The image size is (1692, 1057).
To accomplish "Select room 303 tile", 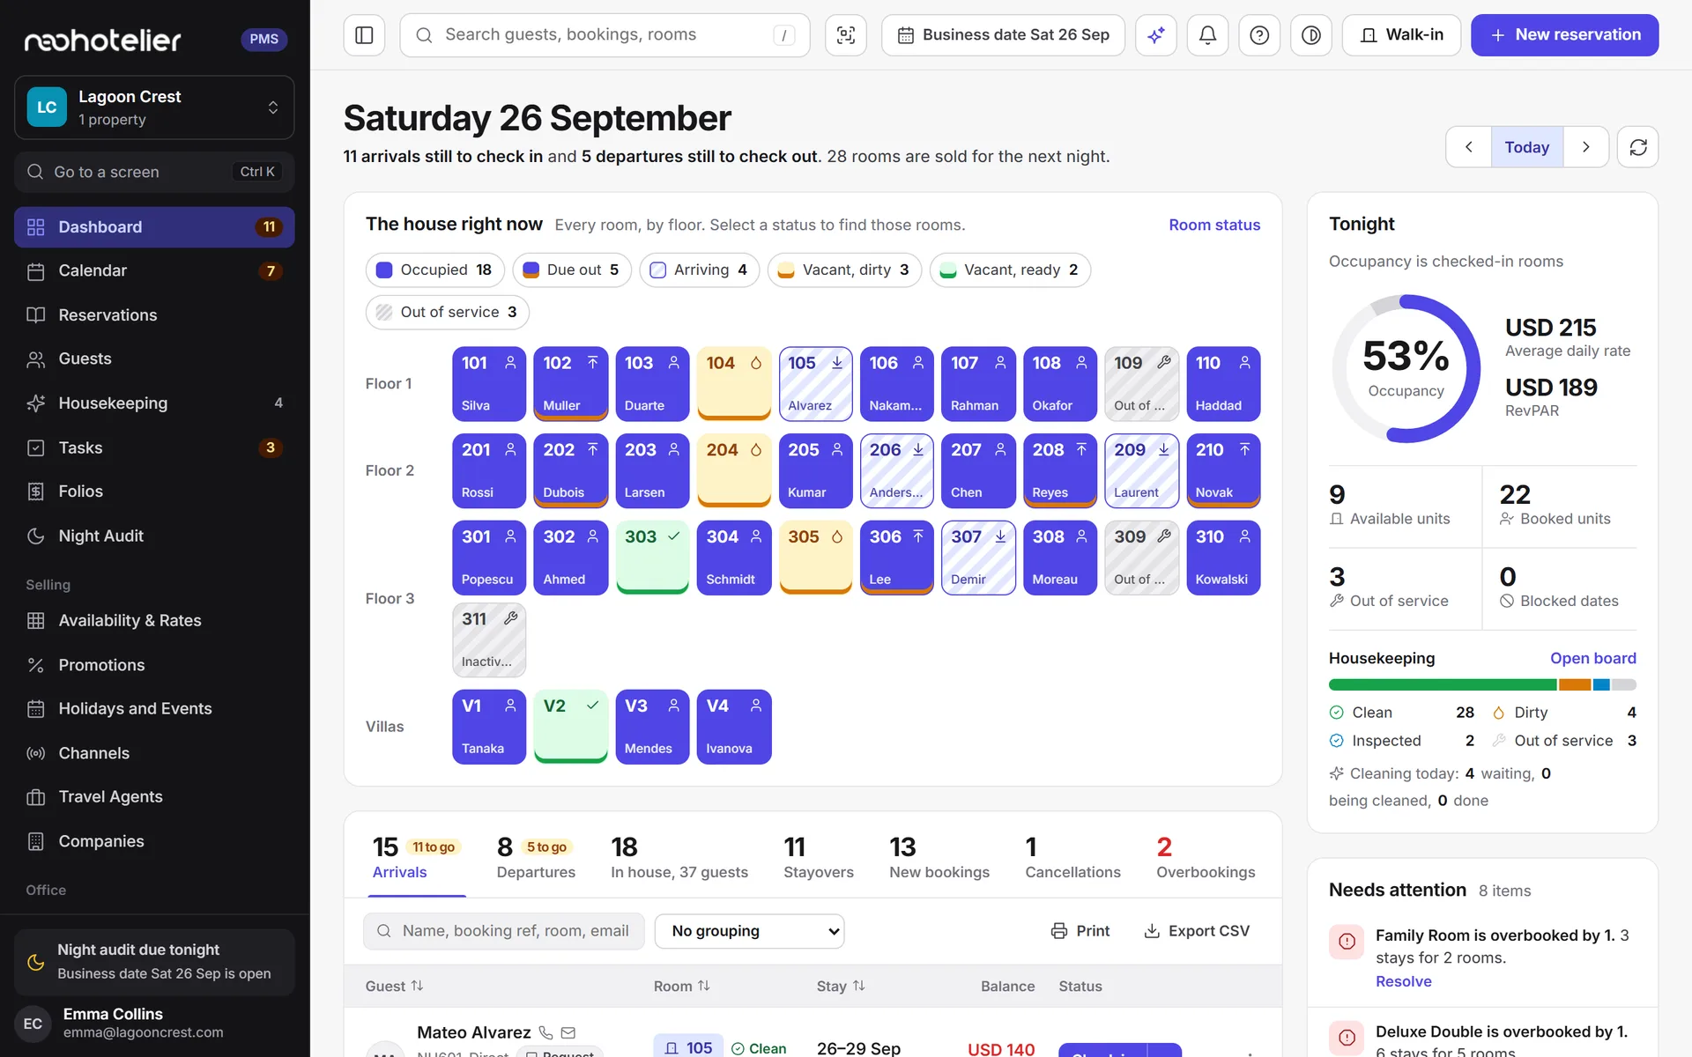I will 652,558.
